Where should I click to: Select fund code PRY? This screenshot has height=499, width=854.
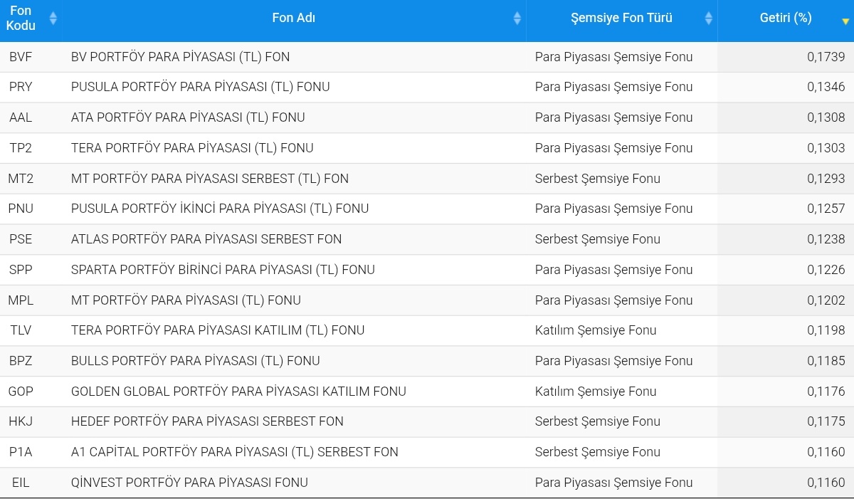[21, 87]
